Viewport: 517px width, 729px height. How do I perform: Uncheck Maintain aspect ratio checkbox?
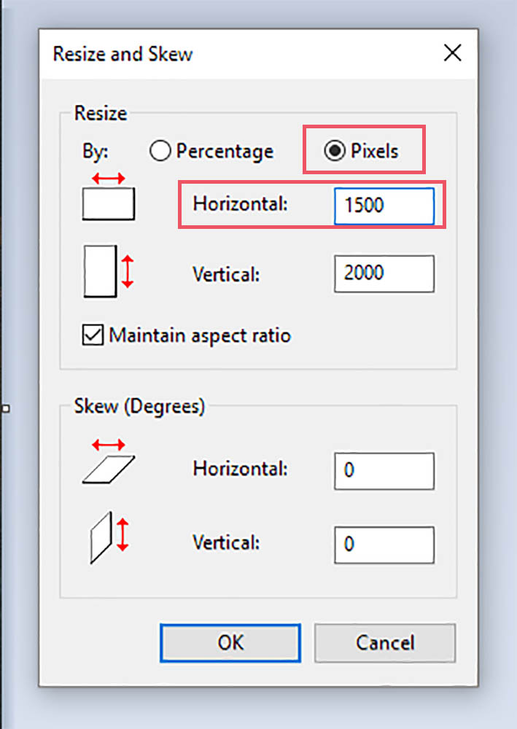(x=93, y=335)
